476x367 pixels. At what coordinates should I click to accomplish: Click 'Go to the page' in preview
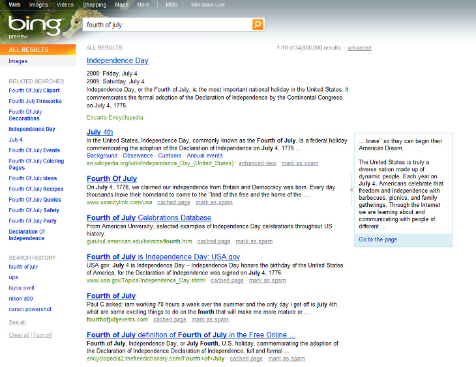coord(378,239)
